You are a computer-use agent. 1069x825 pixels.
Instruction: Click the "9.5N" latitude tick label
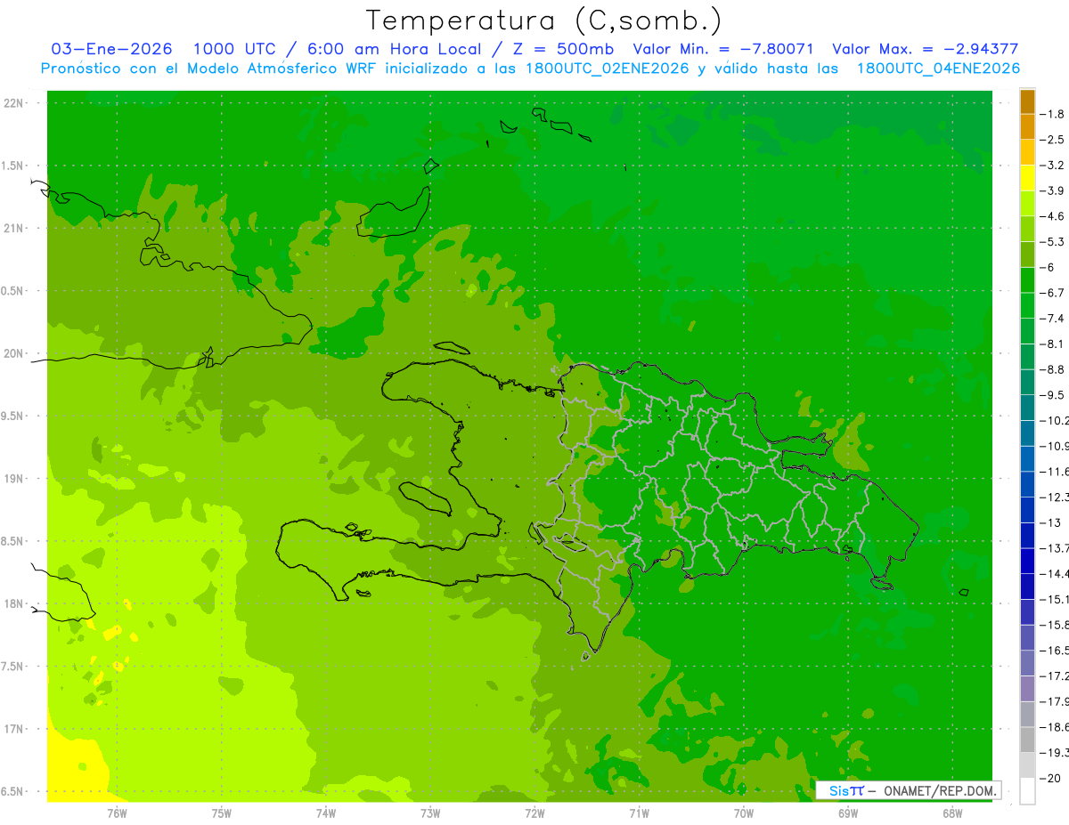coord(13,416)
